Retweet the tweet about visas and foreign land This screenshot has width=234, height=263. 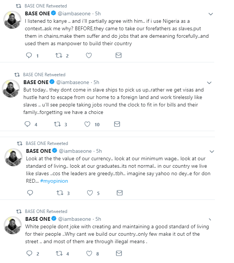tap(57, 124)
